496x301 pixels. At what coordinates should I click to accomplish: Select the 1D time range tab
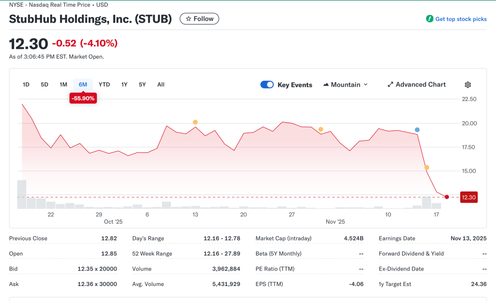26,85
